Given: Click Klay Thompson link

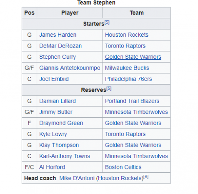Looking at the screenshot, I should [59, 145].
